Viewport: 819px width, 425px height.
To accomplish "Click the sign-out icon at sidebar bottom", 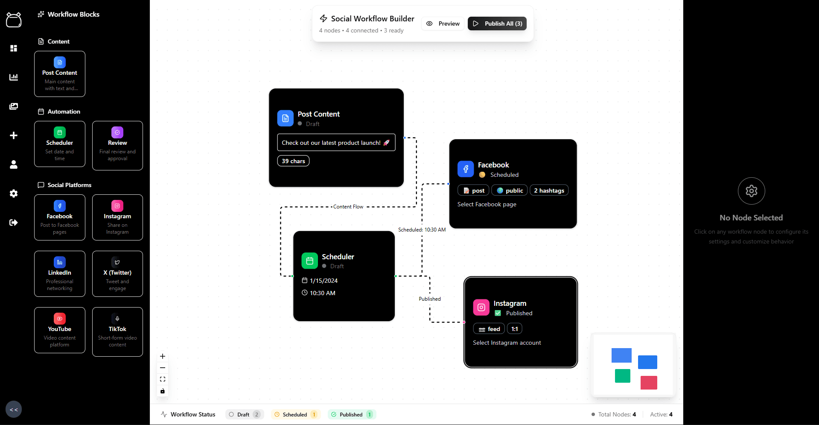I will coord(13,223).
